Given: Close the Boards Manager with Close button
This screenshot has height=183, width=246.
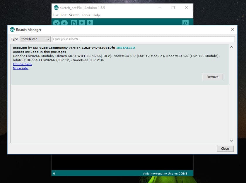Looking at the screenshot, I should click(x=225, y=149).
